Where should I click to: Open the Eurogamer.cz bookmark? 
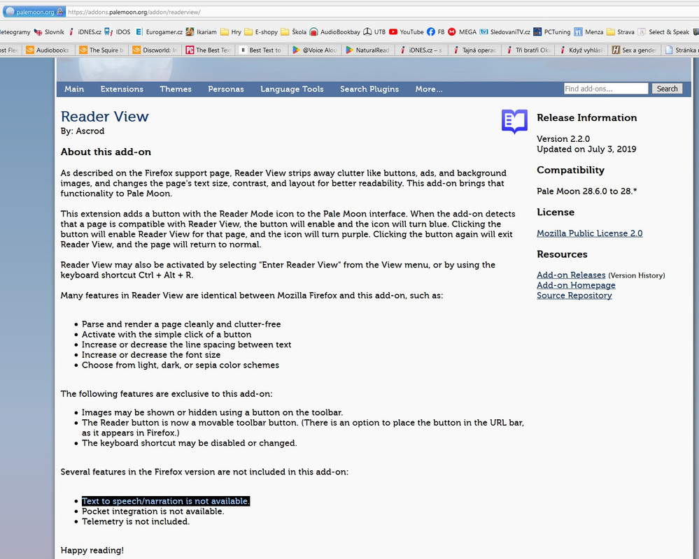pyautogui.click(x=159, y=32)
